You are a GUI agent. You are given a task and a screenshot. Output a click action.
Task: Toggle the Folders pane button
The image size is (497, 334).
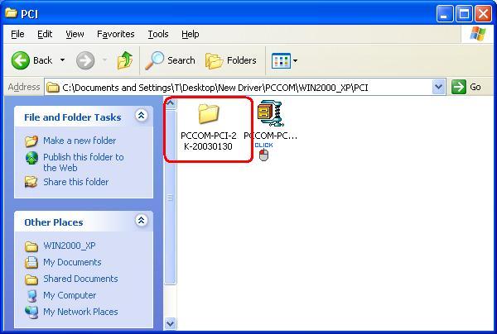click(x=231, y=60)
